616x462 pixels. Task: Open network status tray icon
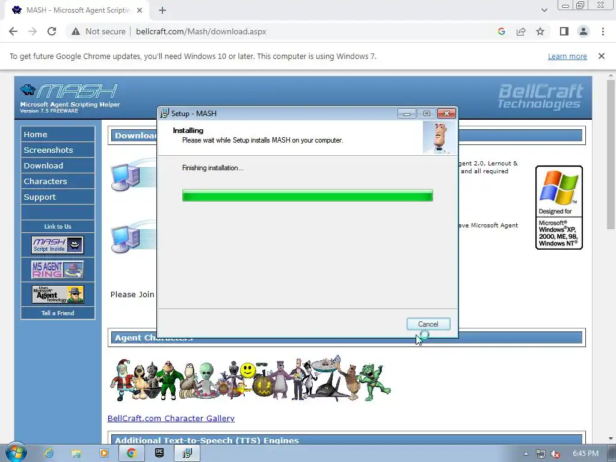click(541, 454)
